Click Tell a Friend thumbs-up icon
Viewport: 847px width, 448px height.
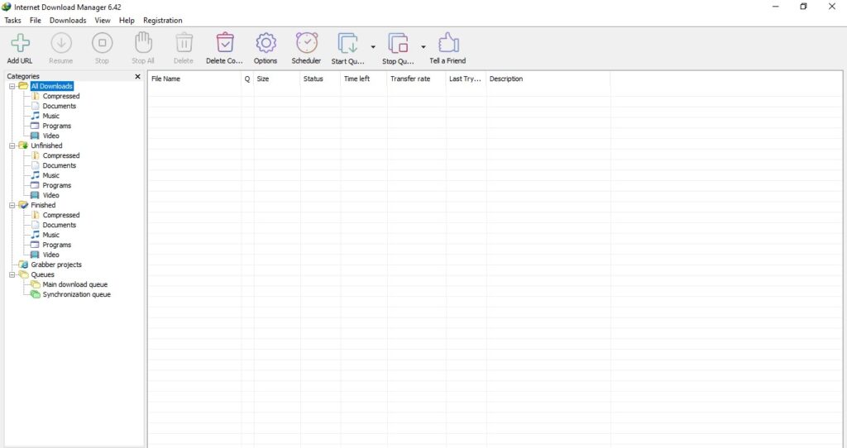pos(448,43)
